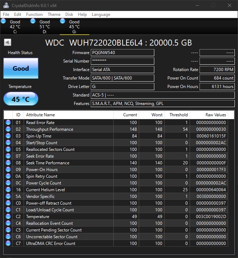The image size is (238, 258).
Task: Click the Reallocation Event Count status orb
Action: tap(8, 223)
